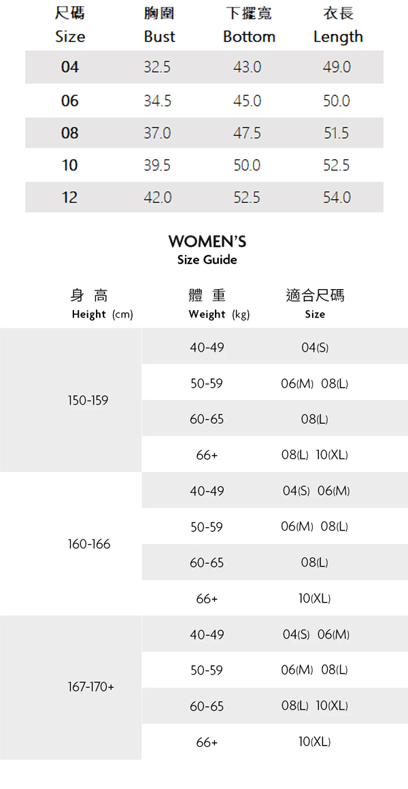The width and height of the screenshot is (408, 789).
Task: Click the 54.0 length value
Action: coord(337,197)
